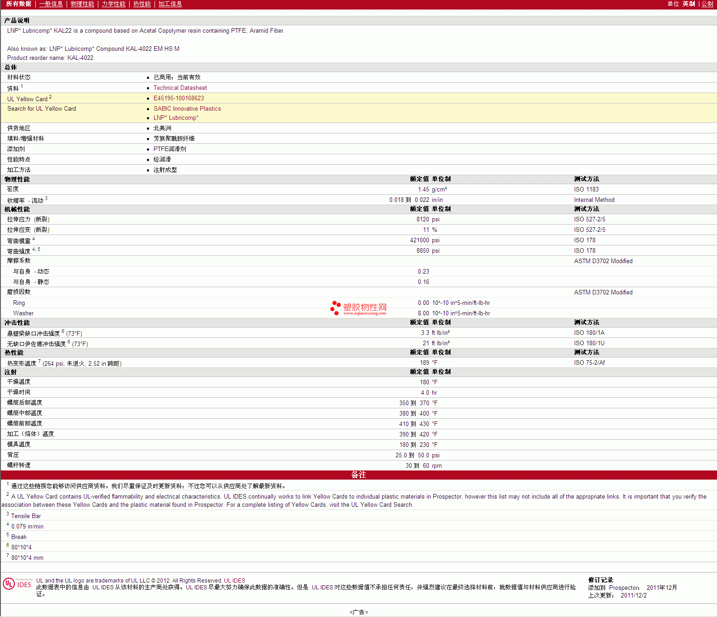Switch units to 公制 (metric)
The image size is (717, 617).
click(707, 4)
